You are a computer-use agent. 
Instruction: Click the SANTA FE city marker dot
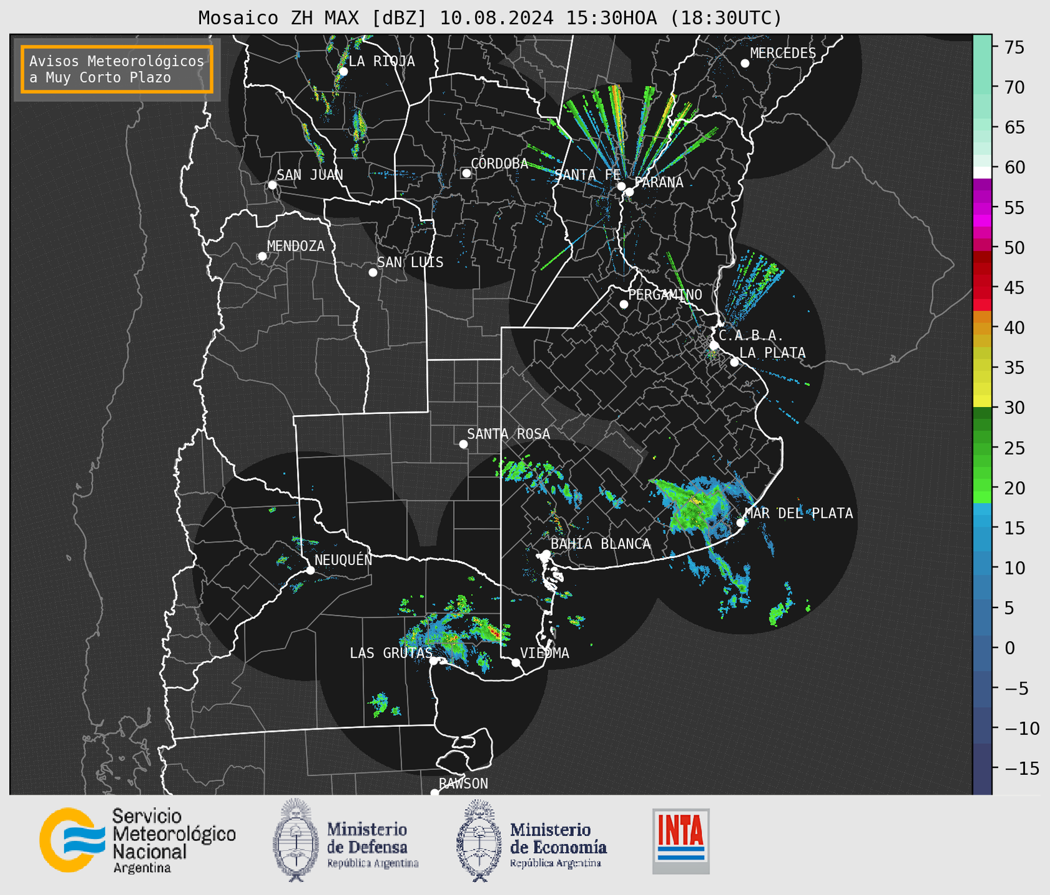pos(621,186)
